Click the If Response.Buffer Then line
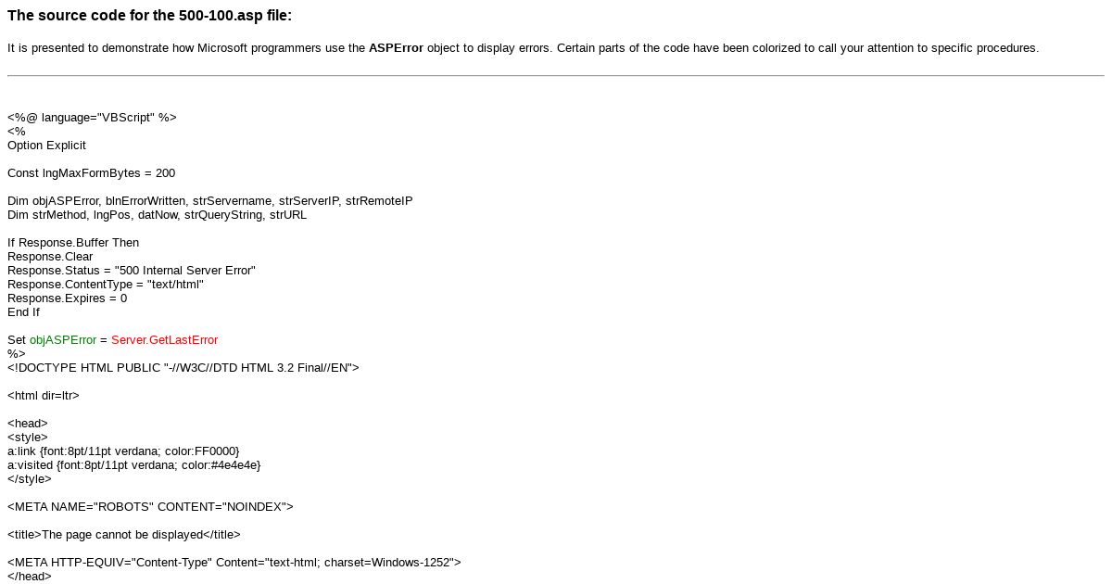The image size is (1112, 584). pyautogui.click(x=73, y=243)
